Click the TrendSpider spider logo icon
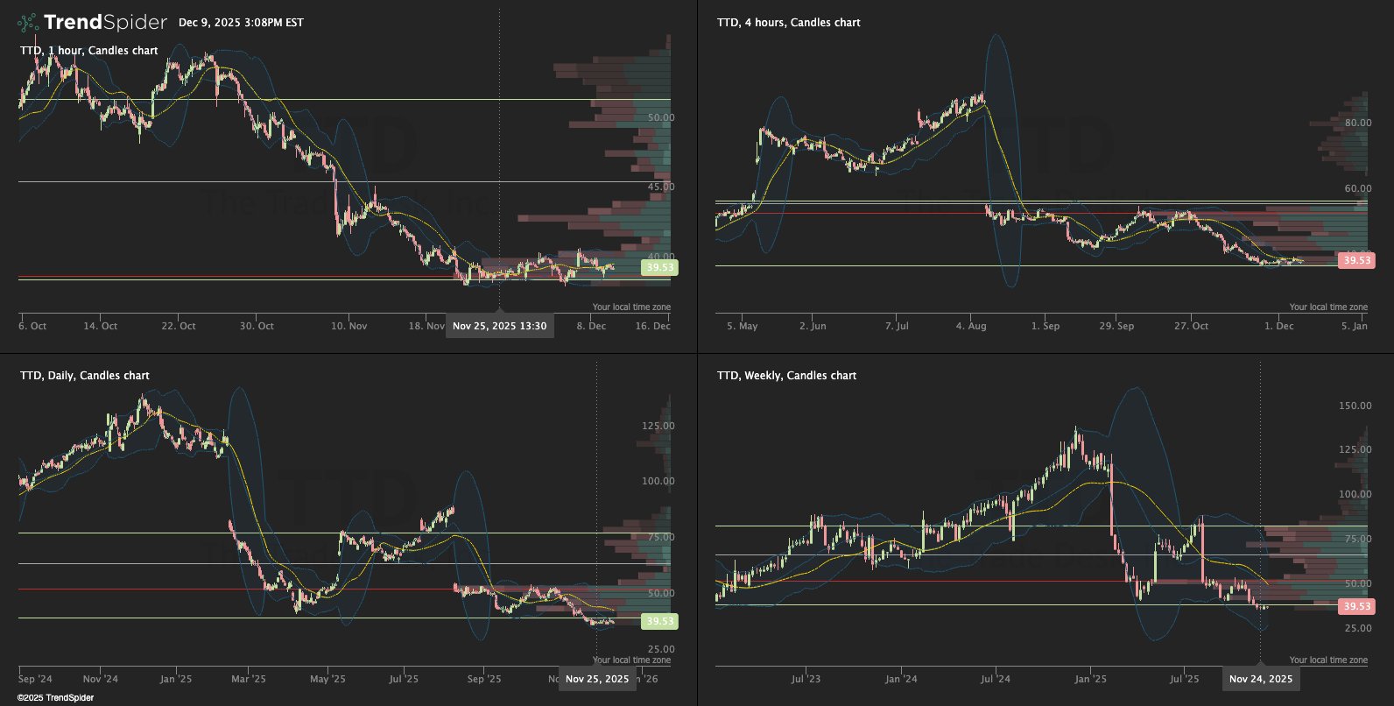The image size is (1394, 706). point(28,23)
